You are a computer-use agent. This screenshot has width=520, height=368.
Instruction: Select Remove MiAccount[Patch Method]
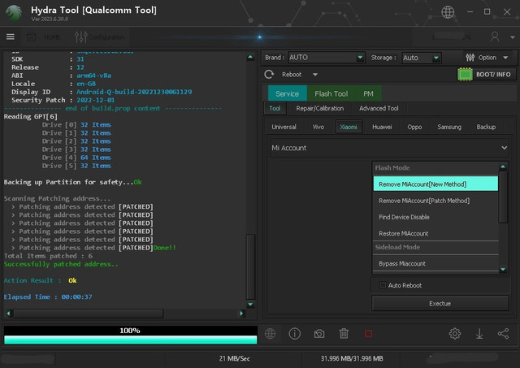(435, 201)
